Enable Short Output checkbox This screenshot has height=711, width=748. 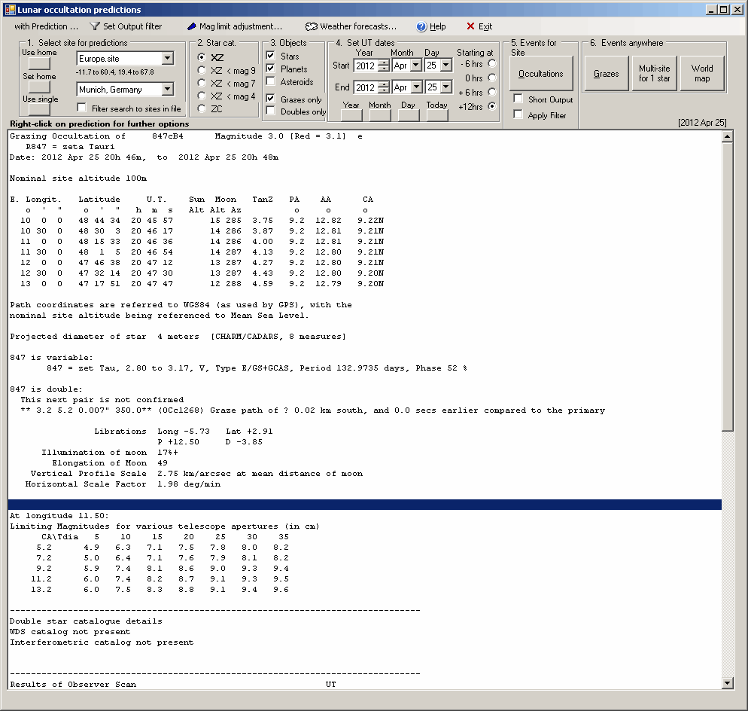coord(518,99)
